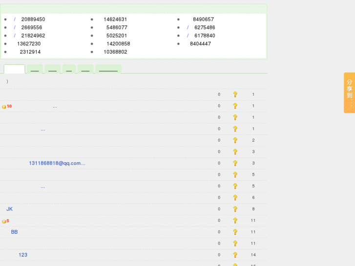Select the active white tab above the question list

(x=14, y=69)
